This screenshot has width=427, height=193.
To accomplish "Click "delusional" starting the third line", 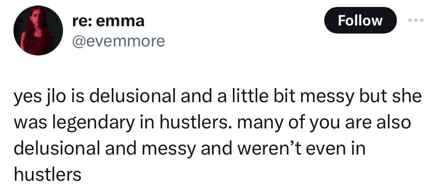I will pos(56,148).
